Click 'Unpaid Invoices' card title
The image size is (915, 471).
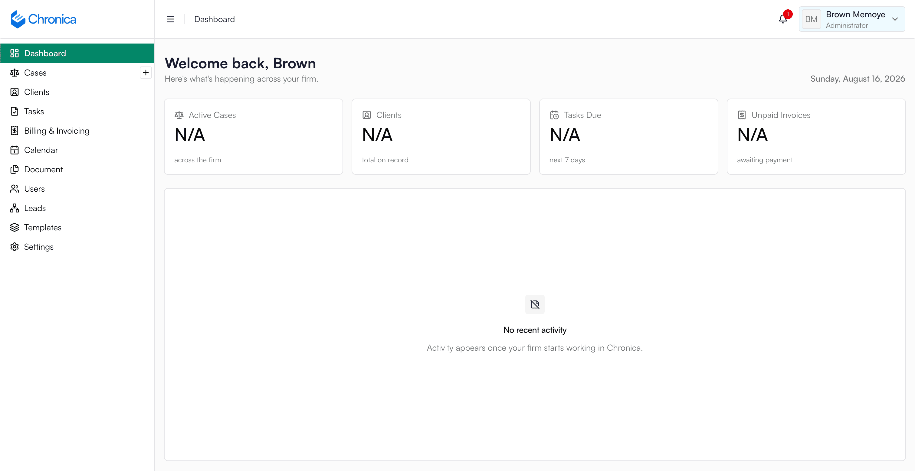click(x=781, y=115)
